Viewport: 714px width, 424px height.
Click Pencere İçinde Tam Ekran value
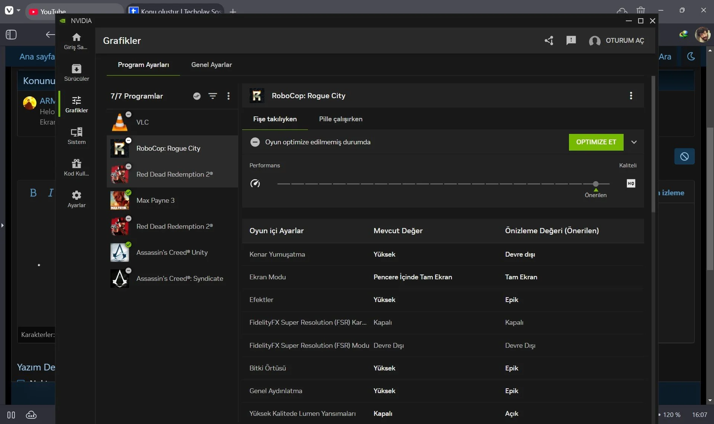[412, 277]
